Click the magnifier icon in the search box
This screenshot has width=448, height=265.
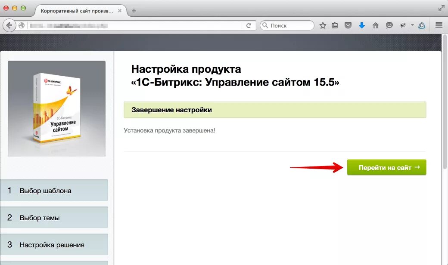265,25
